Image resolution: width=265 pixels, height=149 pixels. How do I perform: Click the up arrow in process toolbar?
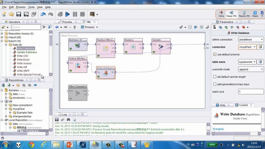tap(75, 27)
